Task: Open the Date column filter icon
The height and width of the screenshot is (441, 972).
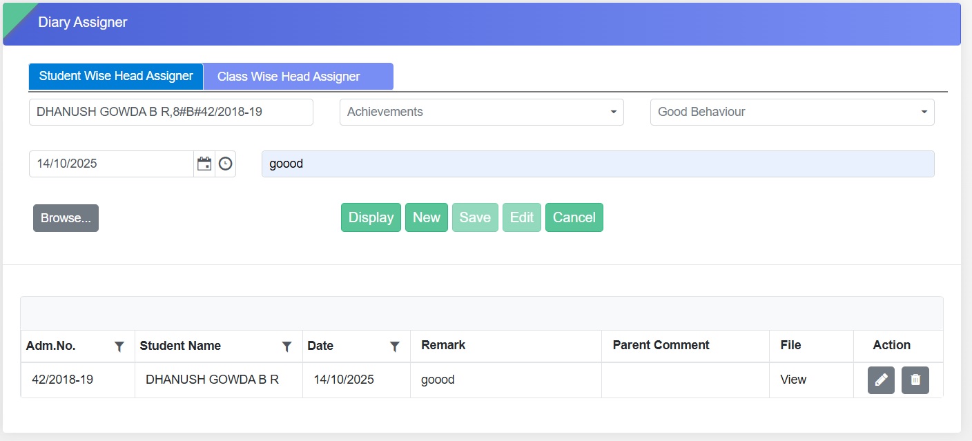Action: [395, 346]
